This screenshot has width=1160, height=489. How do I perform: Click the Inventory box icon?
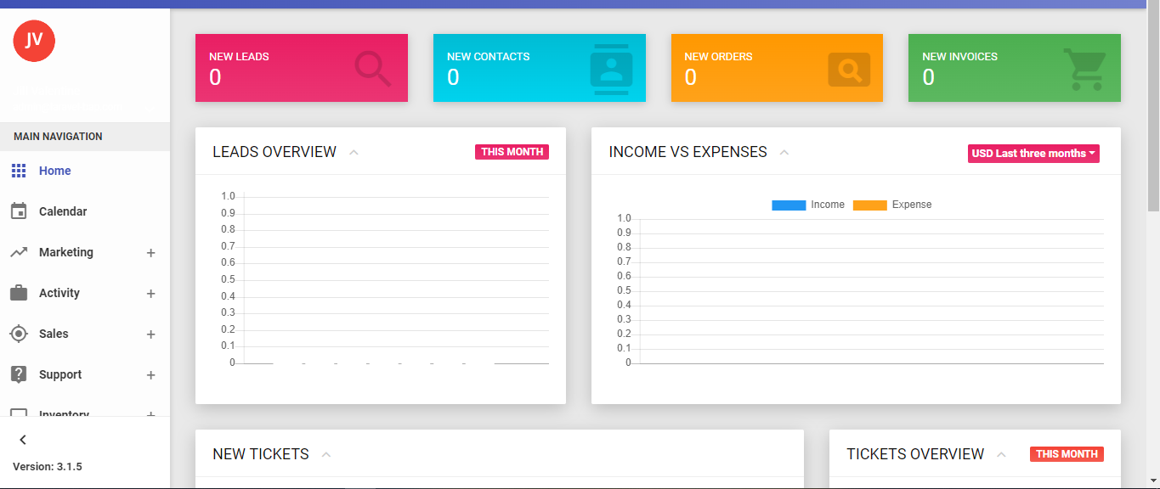tap(19, 412)
